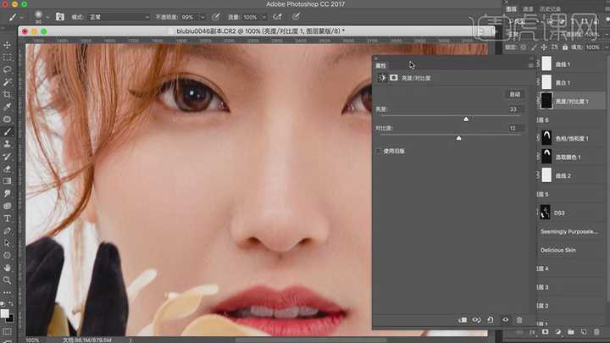Reset adjustment defaults icon in Properties
610x343 pixels.
(x=491, y=319)
